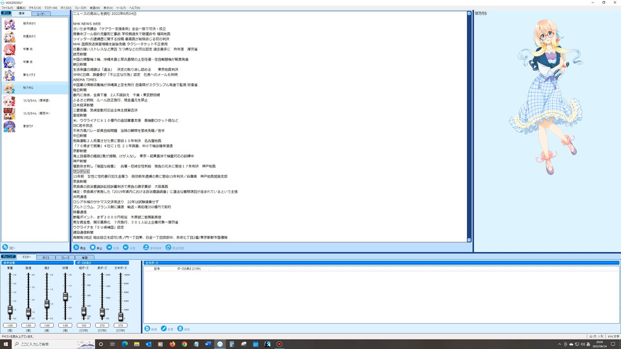Switch to the 標準 voice preset tab
Viewport: 621px width, 349px height.
21,14
